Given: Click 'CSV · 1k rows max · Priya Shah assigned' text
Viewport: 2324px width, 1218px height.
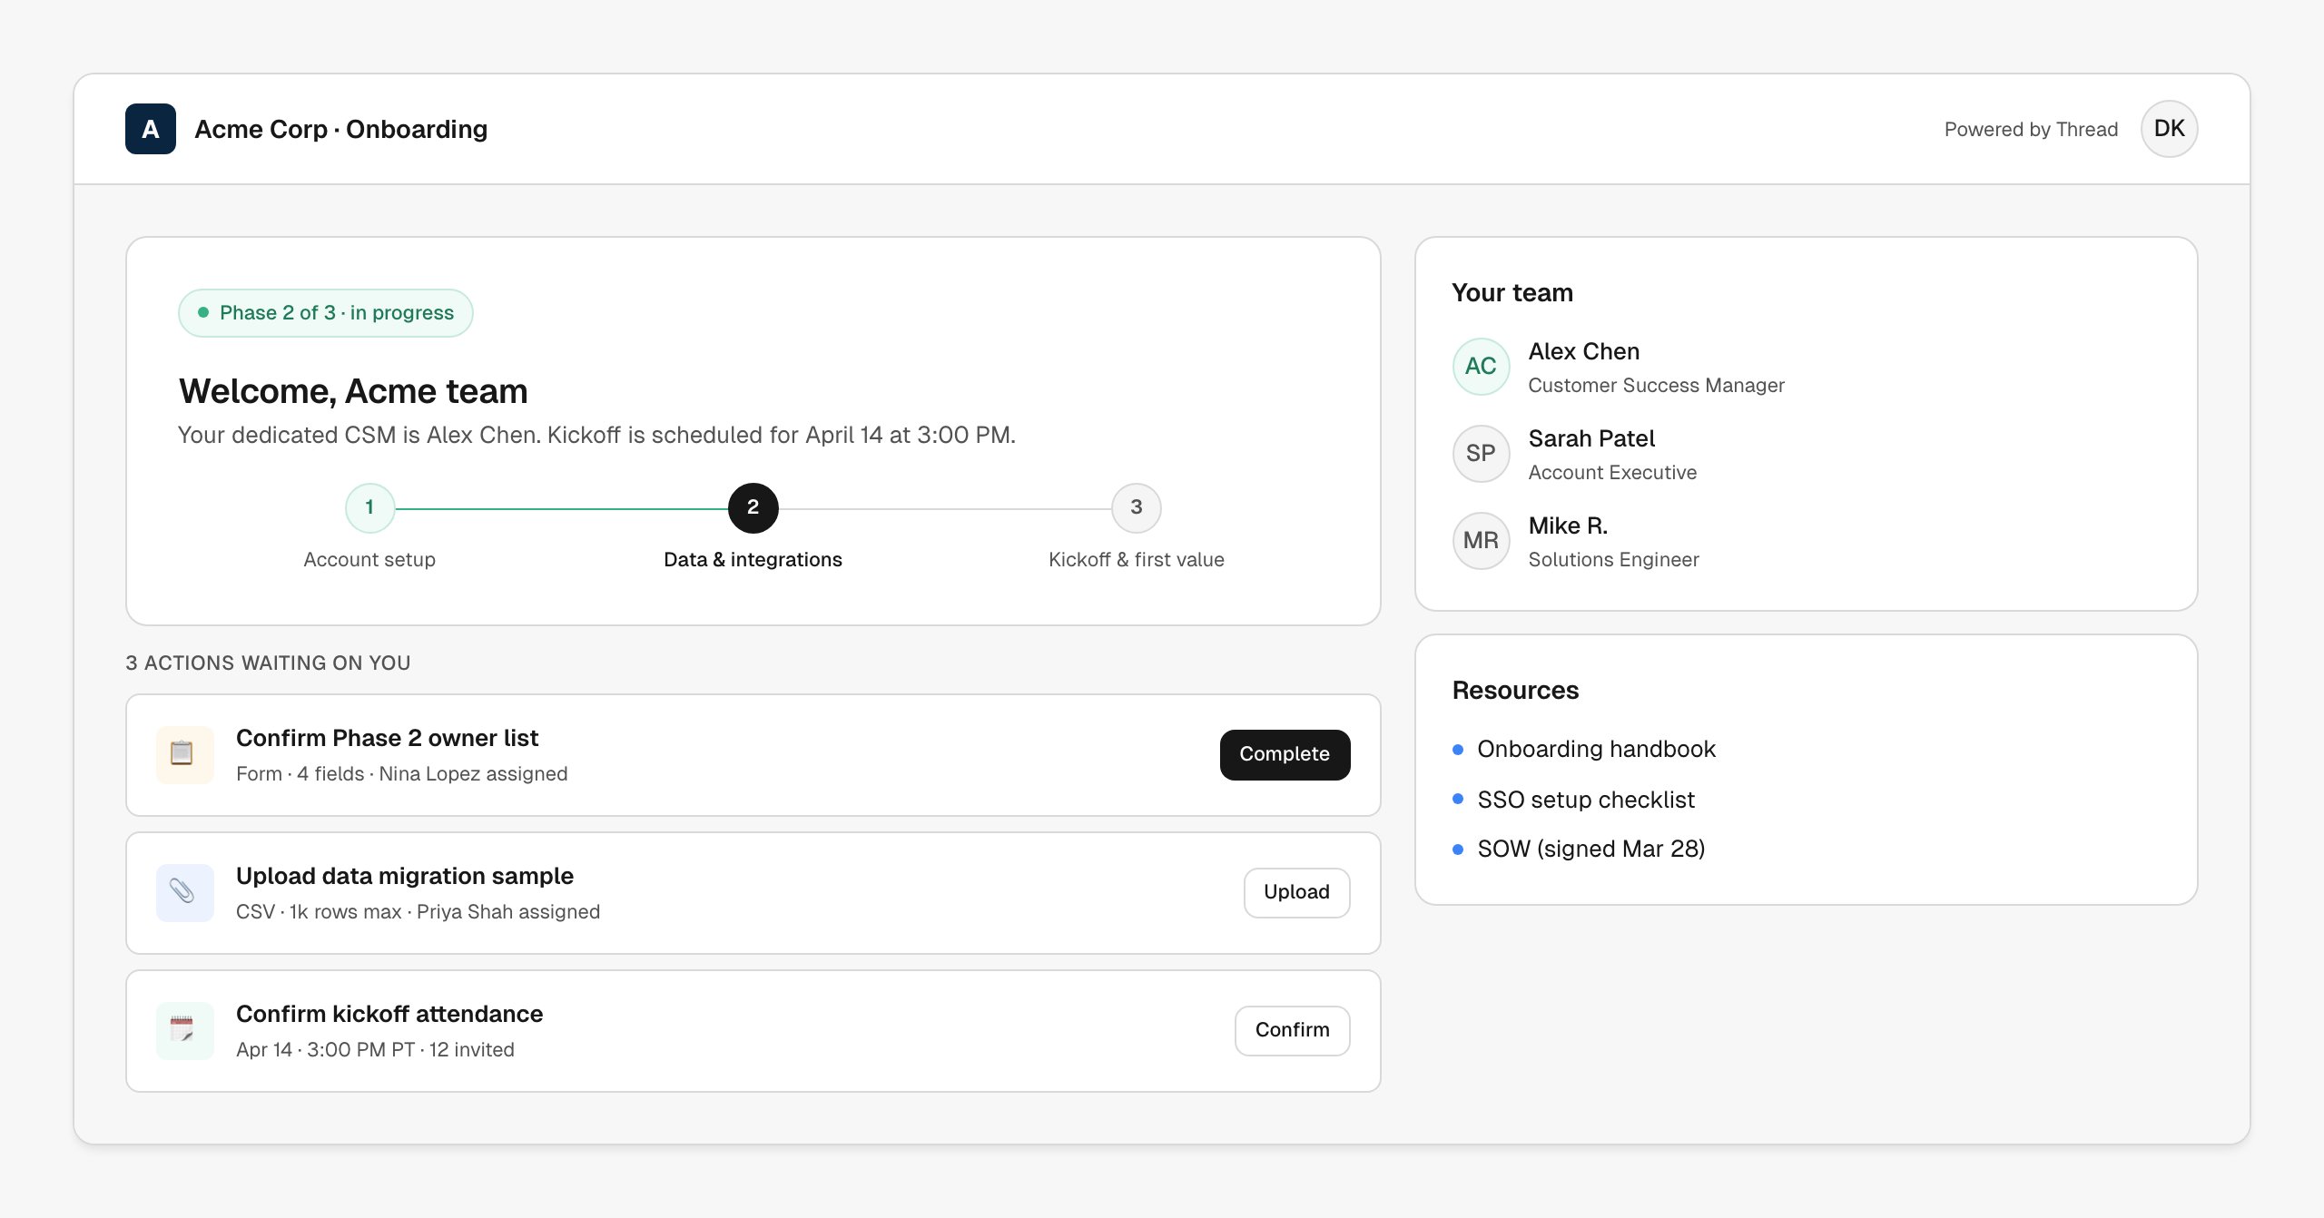Looking at the screenshot, I should 418,911.
